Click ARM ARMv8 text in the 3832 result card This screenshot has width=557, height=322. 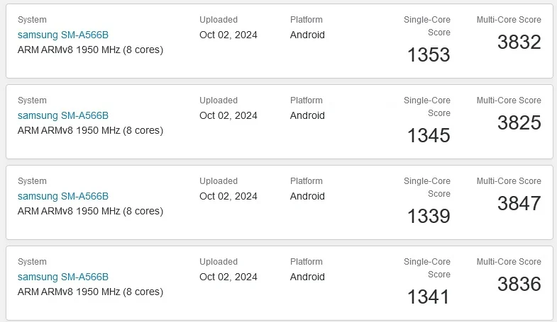point(45,50)
